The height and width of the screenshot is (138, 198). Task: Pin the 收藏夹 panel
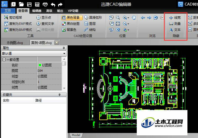pos(59,95)
